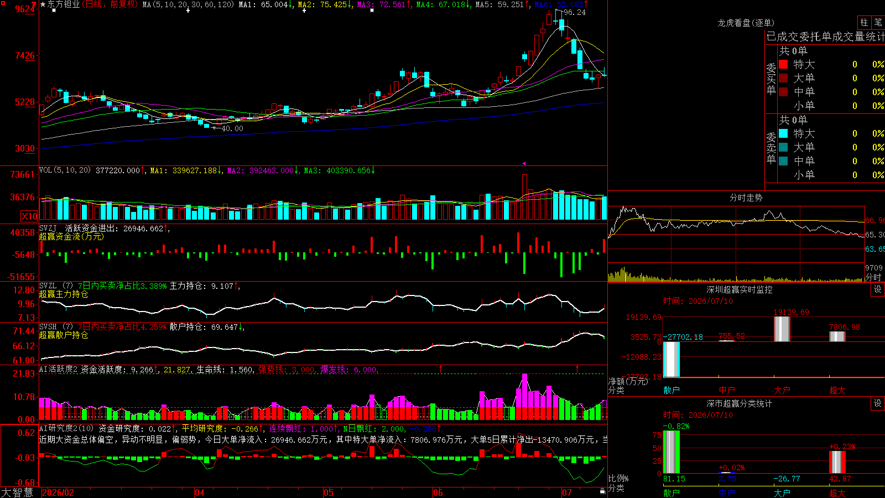The width and height of the screenshot is (885, 498).
Task: Click the 委卖单 vertical section label
Action: tap(771, 148)
